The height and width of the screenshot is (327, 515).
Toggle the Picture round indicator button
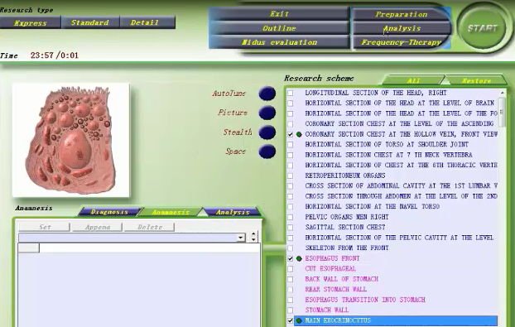267,113
